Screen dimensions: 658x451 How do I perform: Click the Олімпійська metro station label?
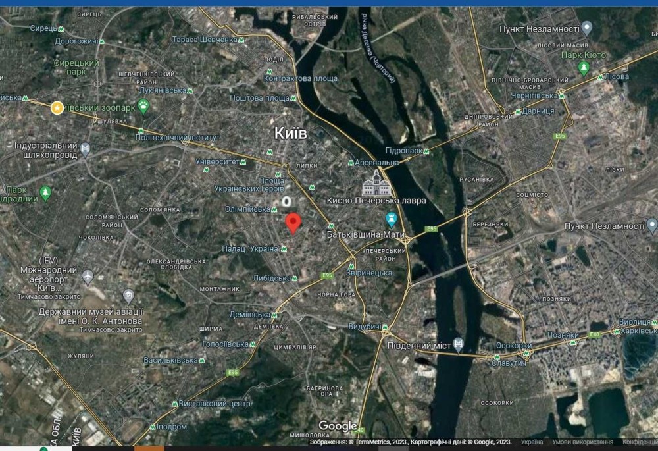(x=247, y=209)
